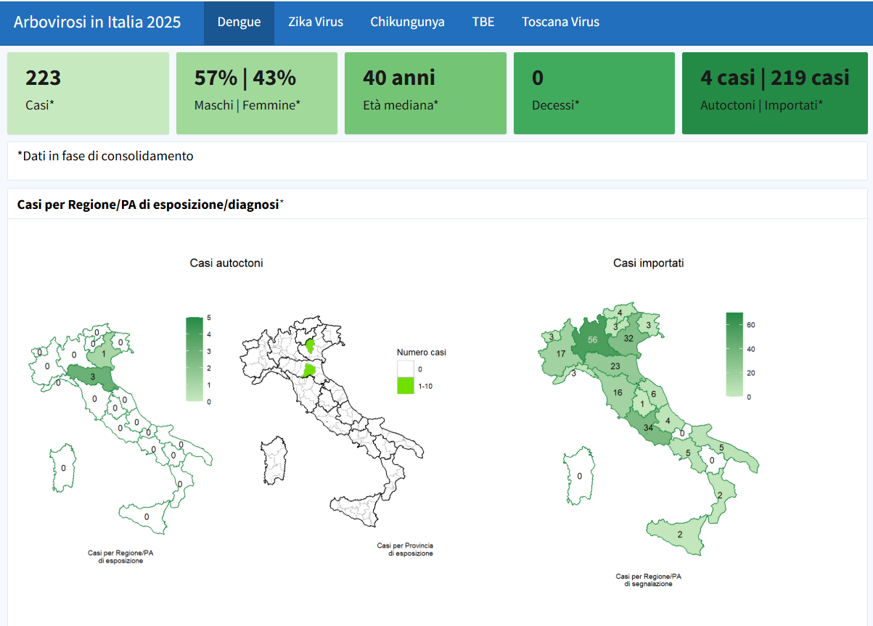The width and height of the screenshot is (873, 626).
Task: Select the region with 3 autochthonous cases
Action: coord(92,375)
